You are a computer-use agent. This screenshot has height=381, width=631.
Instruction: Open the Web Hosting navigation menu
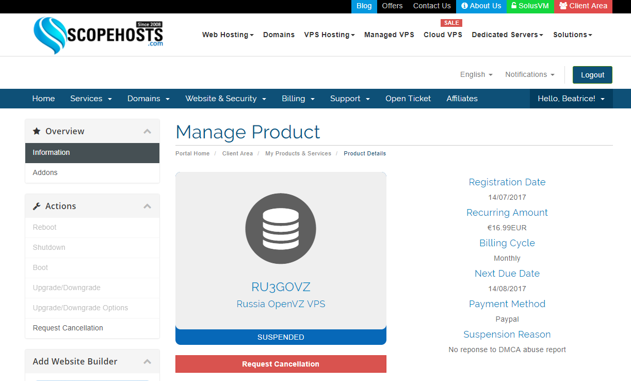tap(228, 35)
